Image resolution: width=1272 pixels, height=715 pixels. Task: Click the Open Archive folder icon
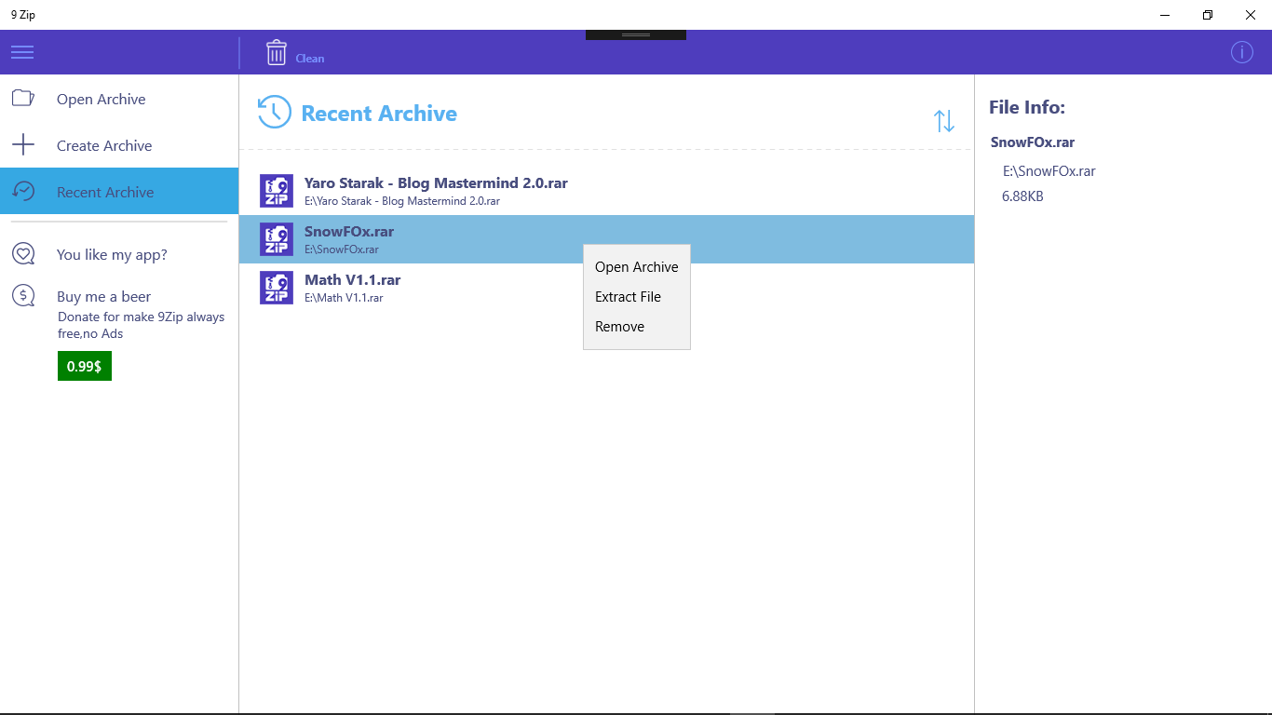click(23, 98)
